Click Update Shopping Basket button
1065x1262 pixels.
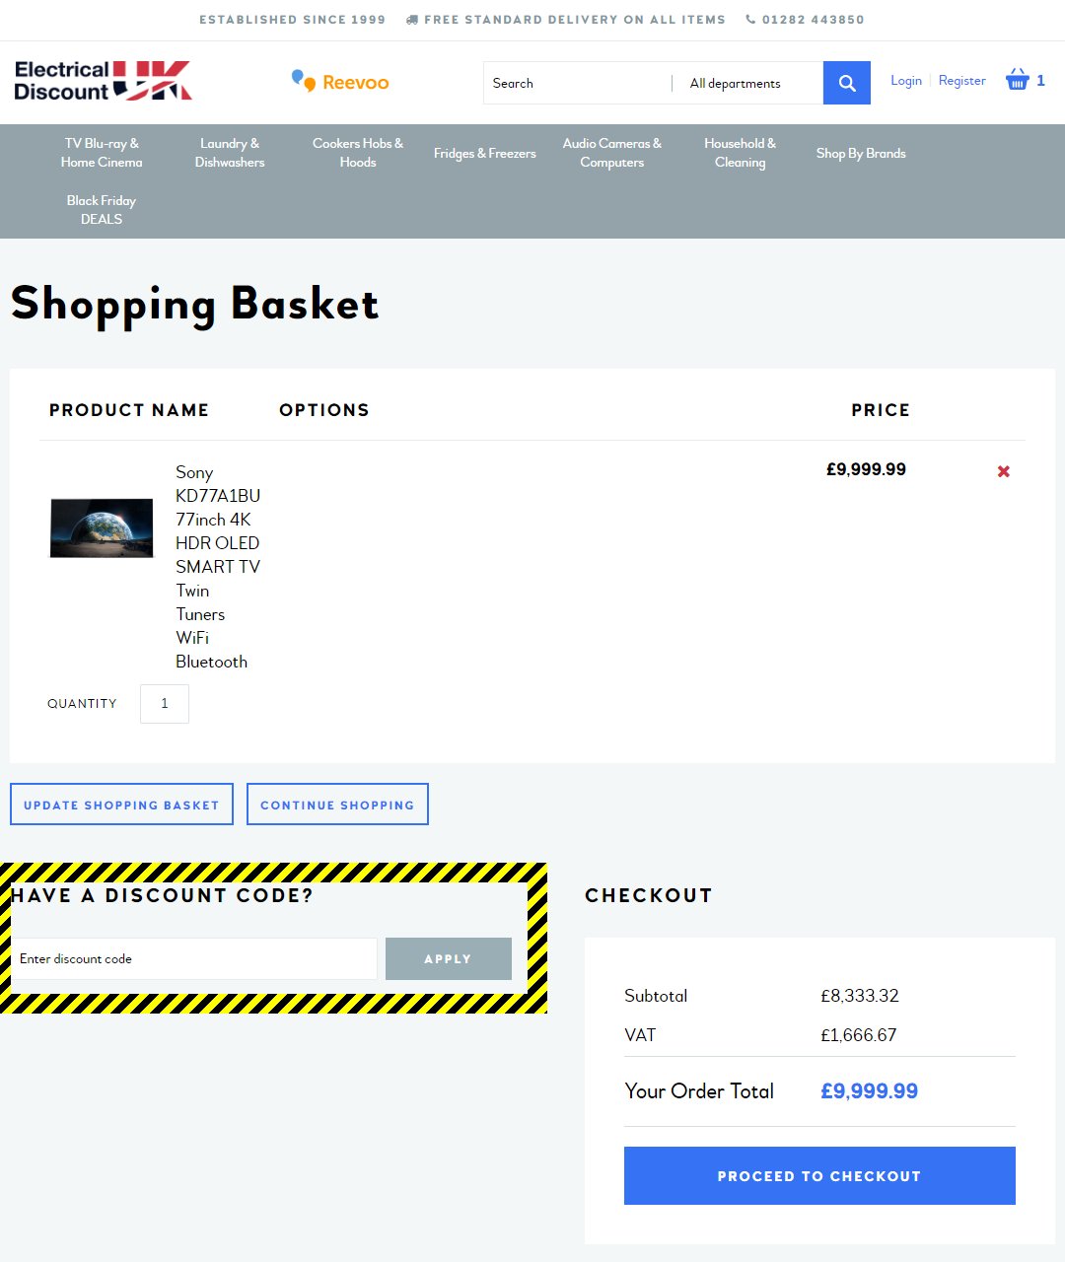pyautogui.click(x=121, y=805)
